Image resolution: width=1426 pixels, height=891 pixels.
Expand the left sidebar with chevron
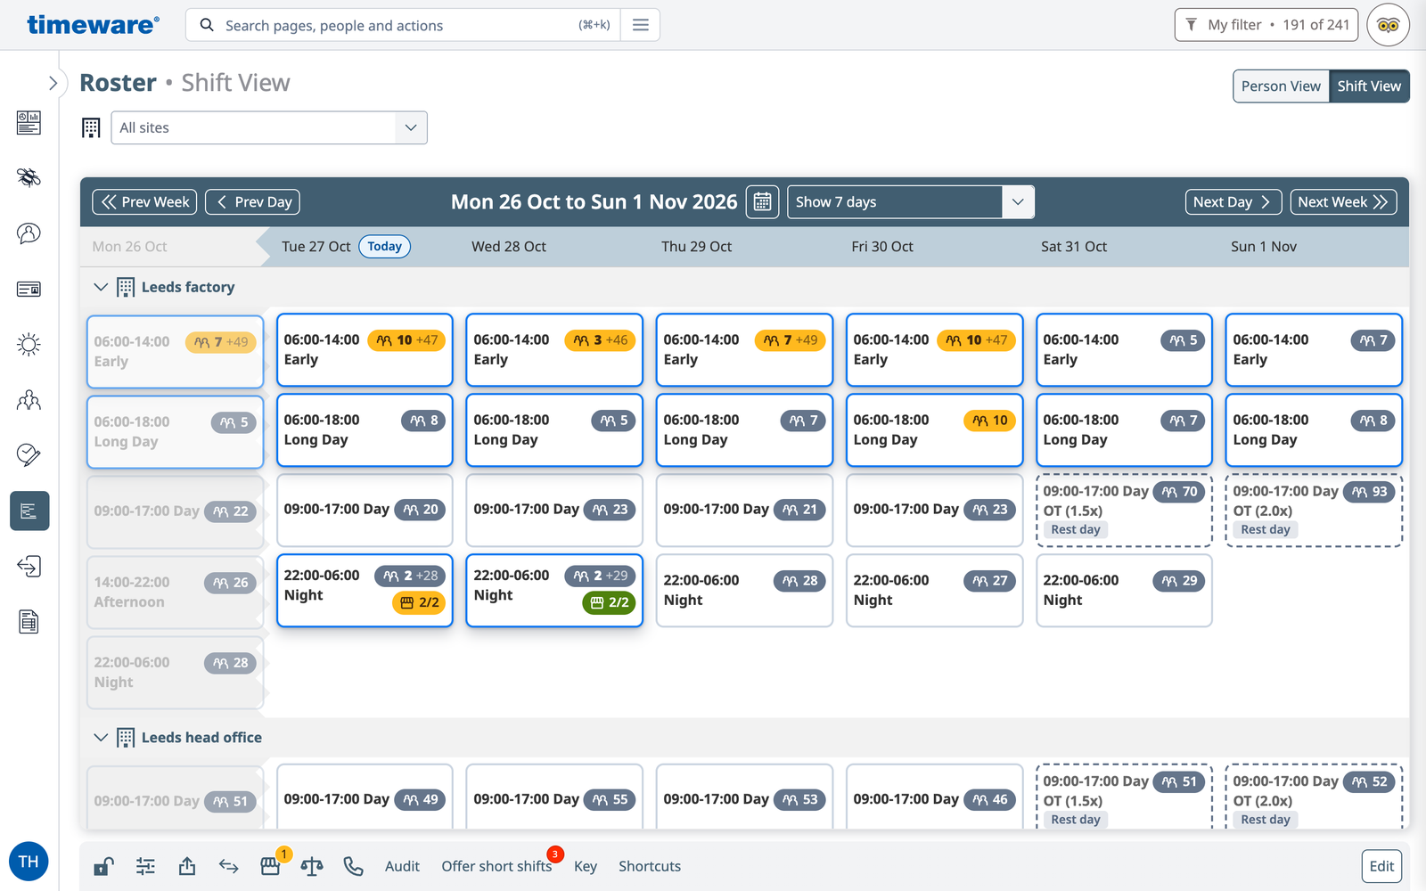click(53, 83)
